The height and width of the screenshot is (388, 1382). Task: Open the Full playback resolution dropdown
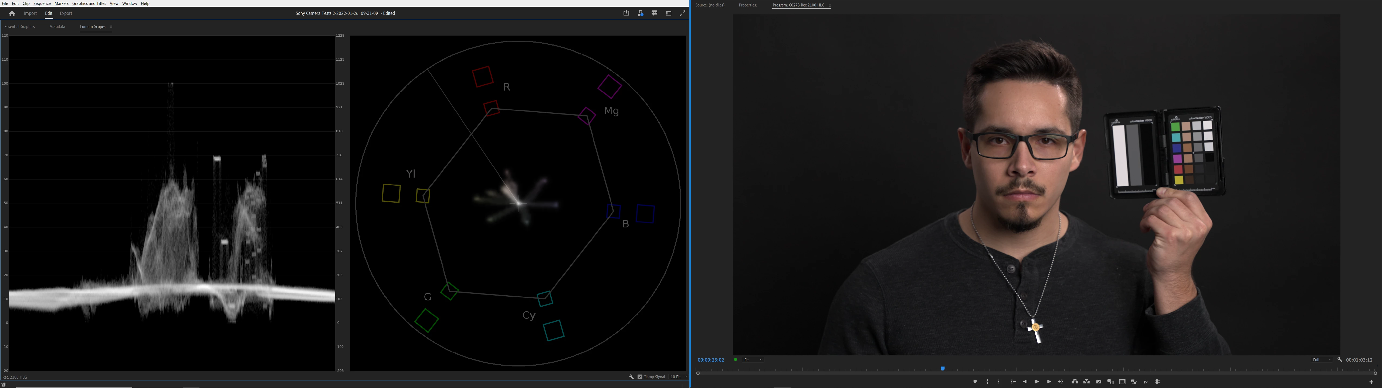tap(1322, 360)
